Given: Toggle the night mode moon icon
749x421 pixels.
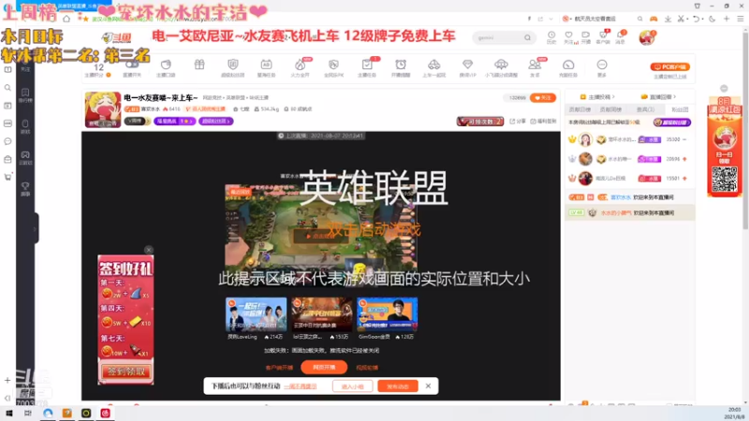Looking at the screenshot, I should (712, 19).
